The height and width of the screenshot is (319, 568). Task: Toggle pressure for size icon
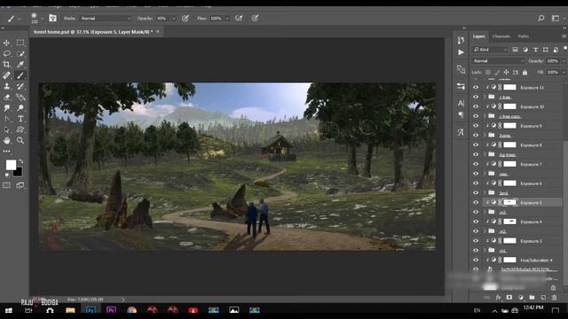255,18
